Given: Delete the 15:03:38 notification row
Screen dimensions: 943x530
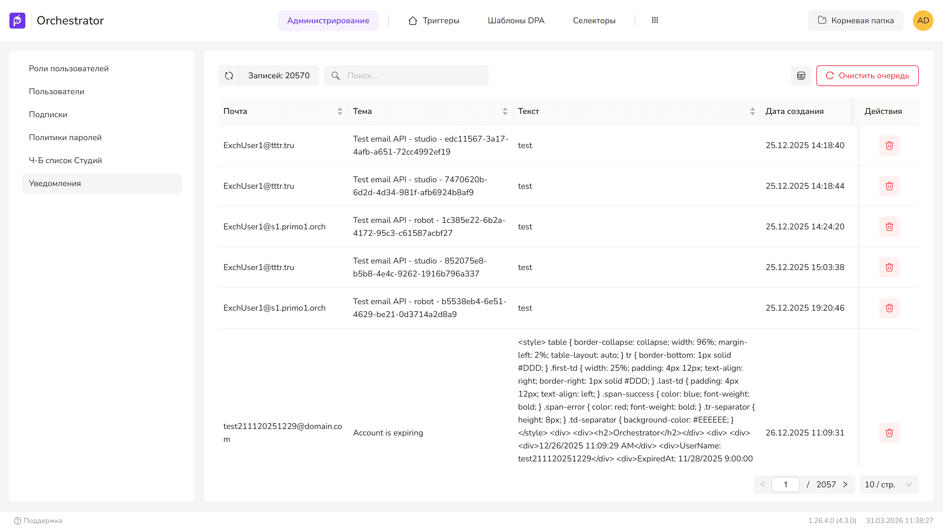Looking at the screenshot, I should click(889, 267).
